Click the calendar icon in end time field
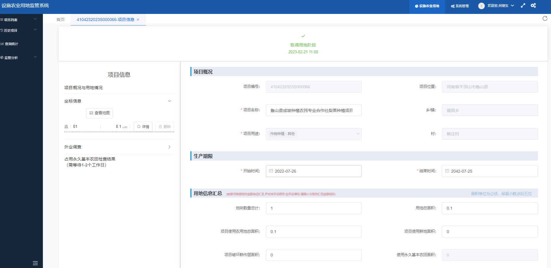This screenshot has height=268, width=551. (447, 171)
